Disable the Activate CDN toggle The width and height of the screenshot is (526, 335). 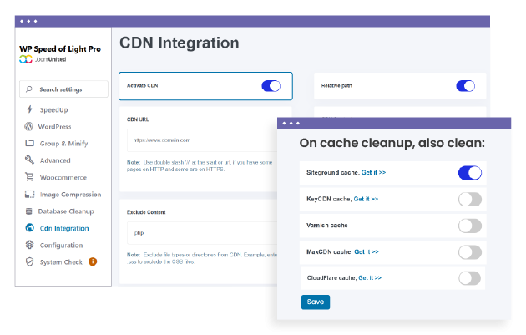tap(271, 85)
